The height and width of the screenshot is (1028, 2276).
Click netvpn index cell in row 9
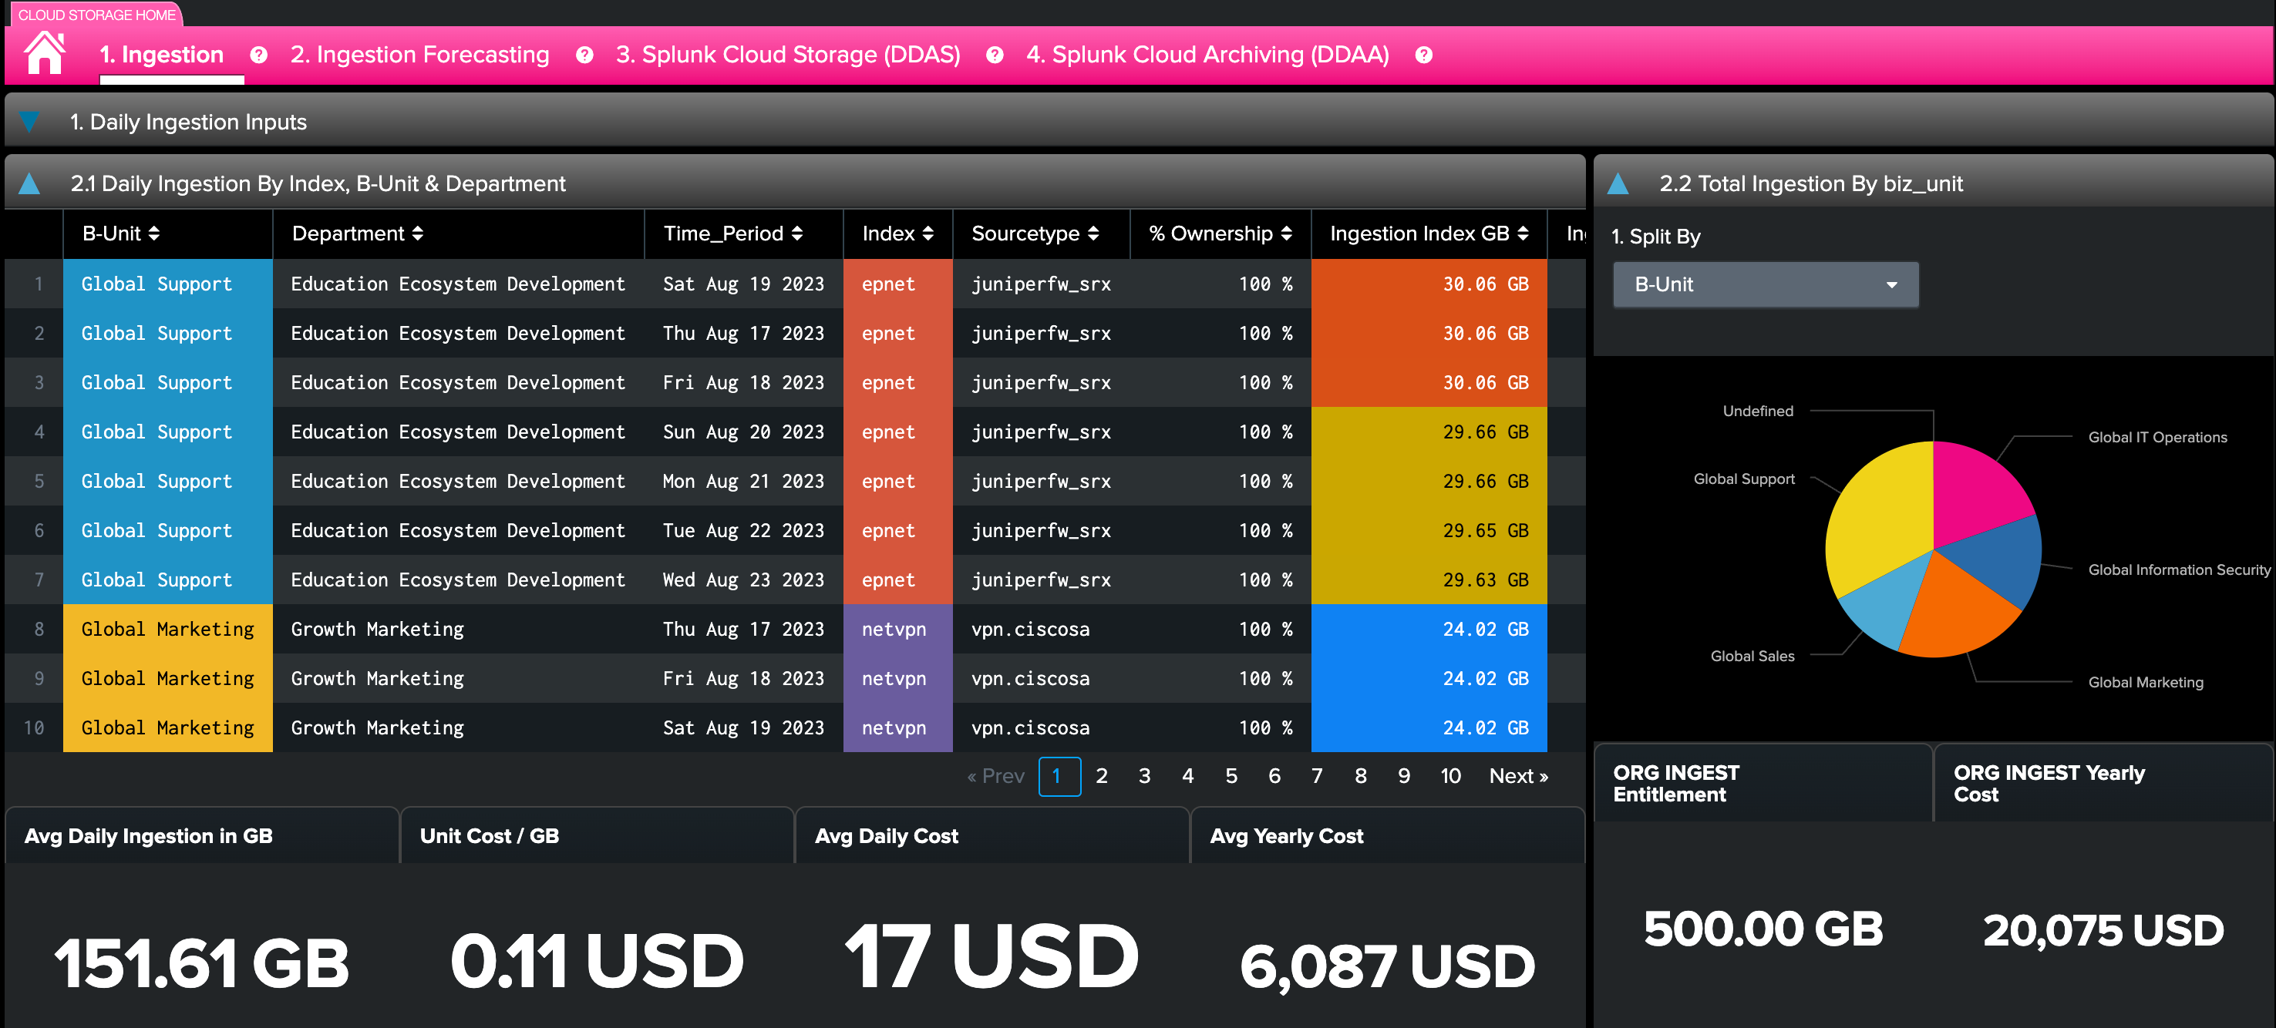click(x=897, y=678)
